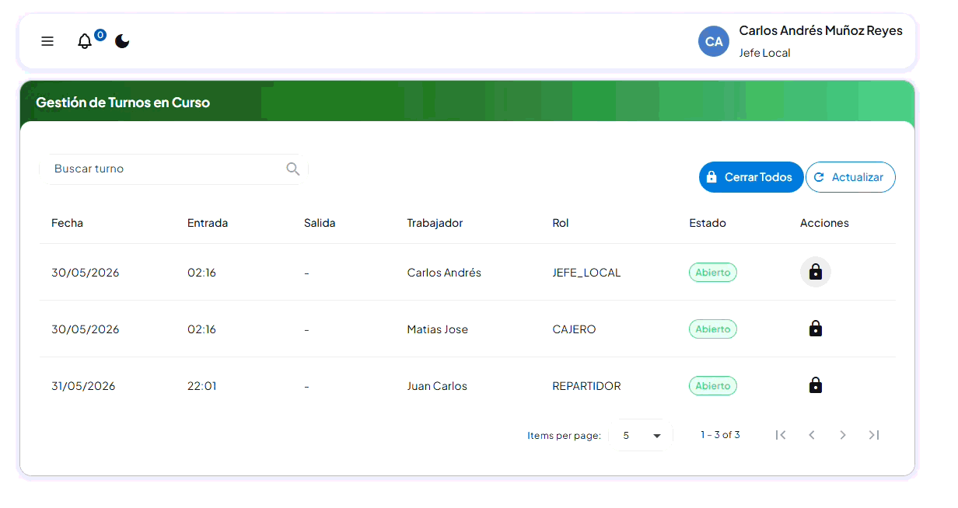Click the Fecha column header

[67, 223]
